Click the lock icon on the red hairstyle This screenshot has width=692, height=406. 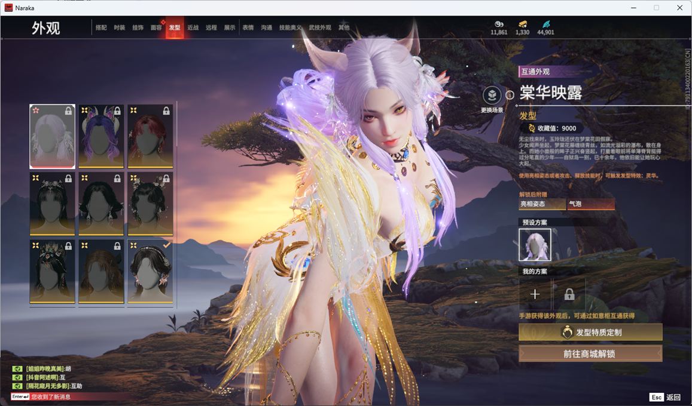pyautogui.click(x=166, y=111)
